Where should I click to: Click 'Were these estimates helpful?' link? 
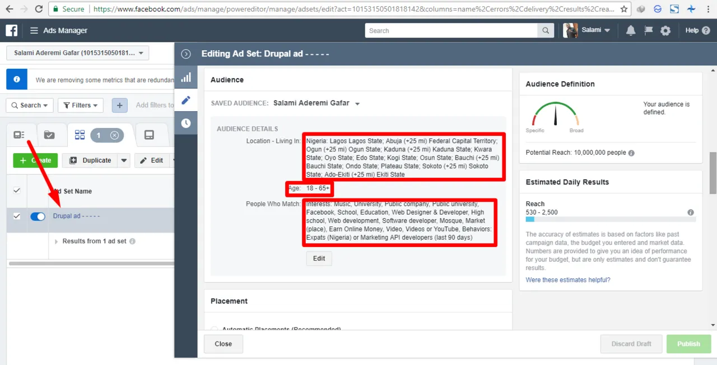[568, 280]
